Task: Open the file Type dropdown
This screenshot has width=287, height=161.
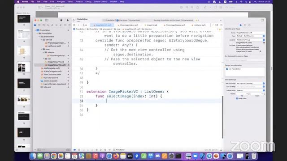Action: point(250,36)
